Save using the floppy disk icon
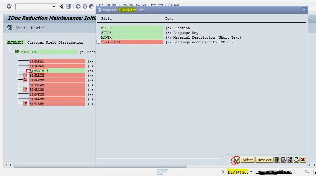 click(68, 6)
